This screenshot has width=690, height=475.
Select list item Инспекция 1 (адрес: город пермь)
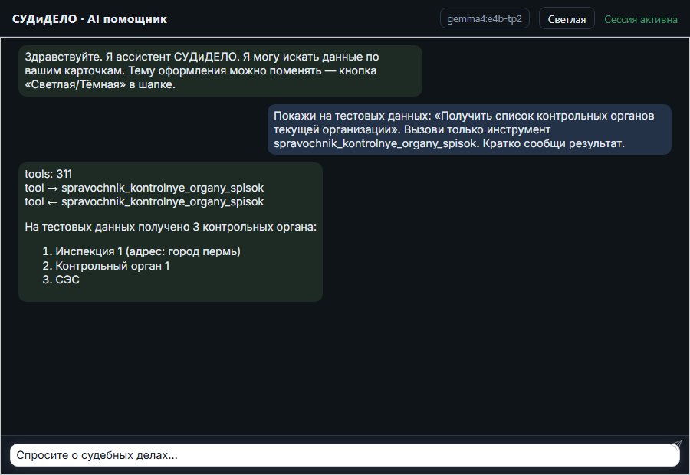148,251
